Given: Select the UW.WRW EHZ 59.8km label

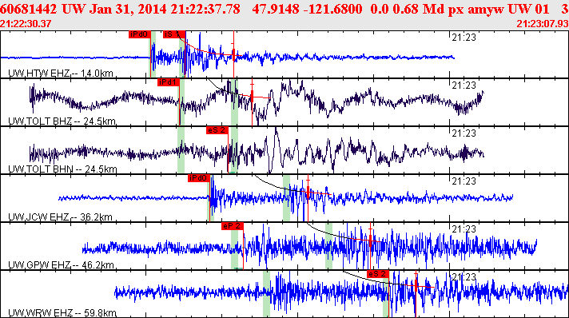Looking at the screenshot, I should tap(62, 313).
